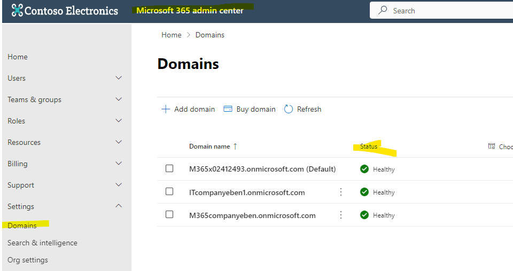Open more actions for M365companyeben.onmicrosoft.com

pos(340,215)
